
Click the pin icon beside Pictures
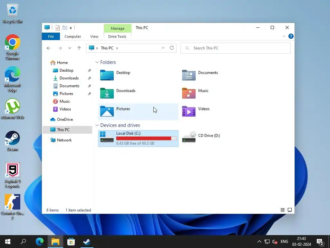(90, 94)
